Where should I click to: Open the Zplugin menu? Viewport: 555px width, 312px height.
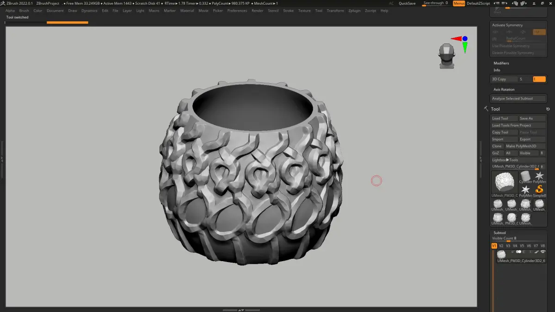point(355,11)
